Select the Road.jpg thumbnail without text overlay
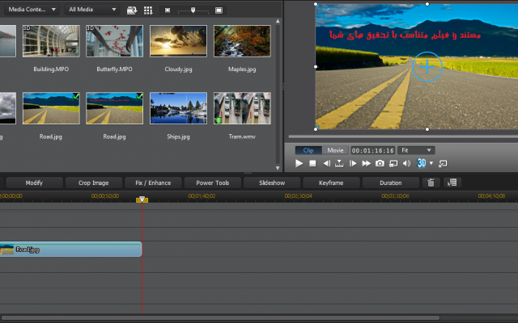This screenshot has height=323, width=518. pyautogui.click(x=51, y=108)
